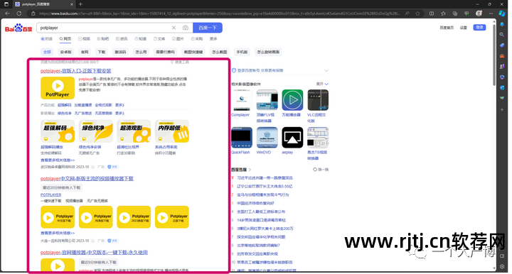Viewport: 512px width, 274px height.
Task: Click the blue 登录 login button
Action: (x=479, y=28)
